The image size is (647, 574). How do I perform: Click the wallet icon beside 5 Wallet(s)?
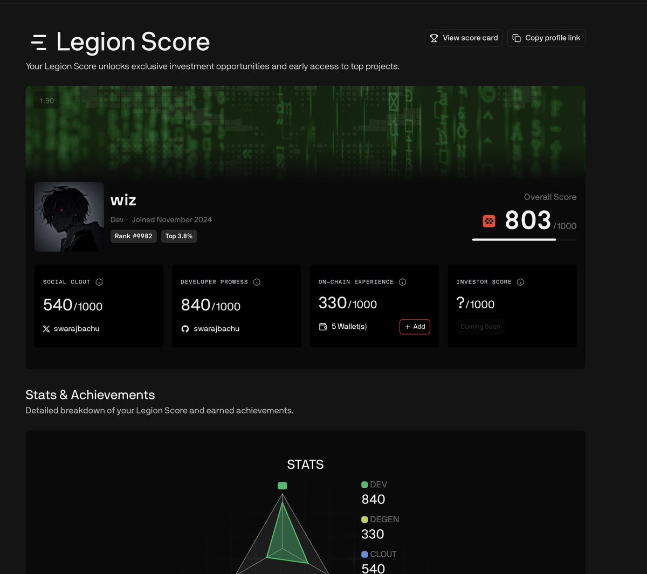click(x=322, y=327)
